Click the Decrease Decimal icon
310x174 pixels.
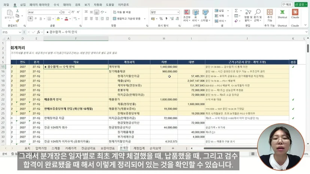[x=177, y=19]
